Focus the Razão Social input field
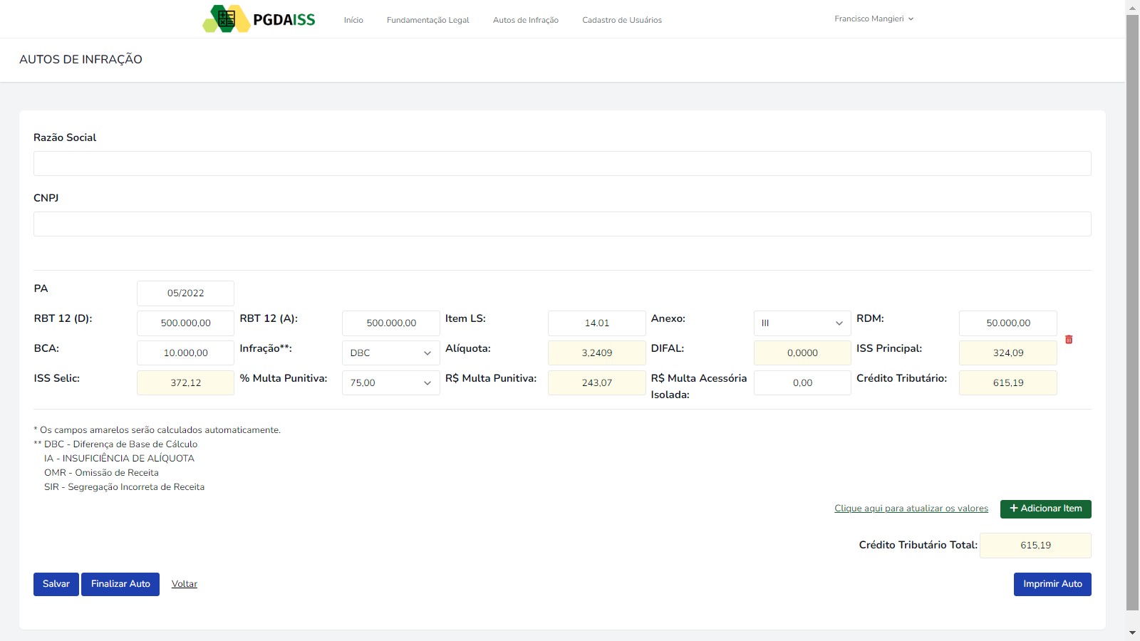Screen dimensions: 1140x641 pos(562,164)
